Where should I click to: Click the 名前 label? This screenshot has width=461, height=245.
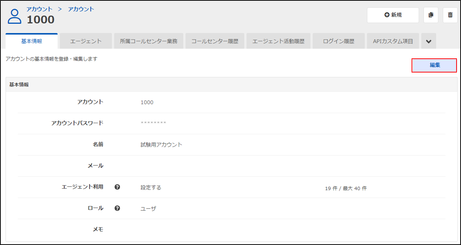[x=98, y=144]
